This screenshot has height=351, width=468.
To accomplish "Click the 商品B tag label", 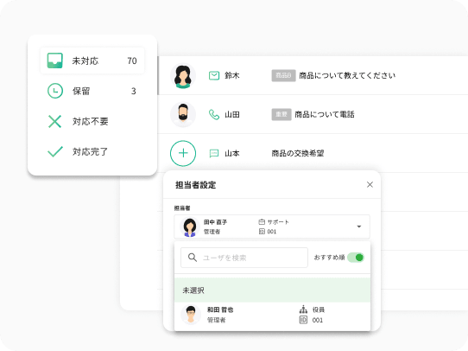I will tap(283, 75).
